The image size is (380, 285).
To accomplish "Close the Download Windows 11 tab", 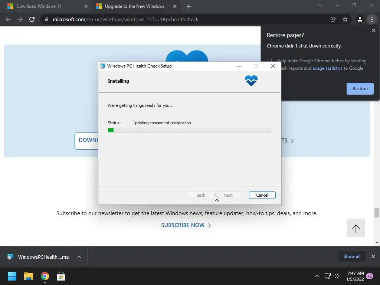I will [x=86, y=6].
